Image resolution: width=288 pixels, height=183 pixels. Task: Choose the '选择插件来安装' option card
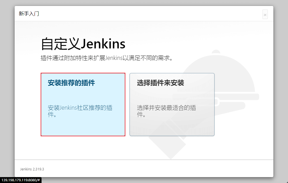point(172,104)
